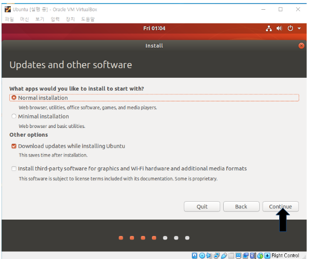Viewport: 312px width, 259px height.
Task: Open the 머신 menu
Action: (25, 19)
